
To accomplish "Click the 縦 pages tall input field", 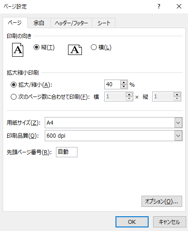I will 163,97.
